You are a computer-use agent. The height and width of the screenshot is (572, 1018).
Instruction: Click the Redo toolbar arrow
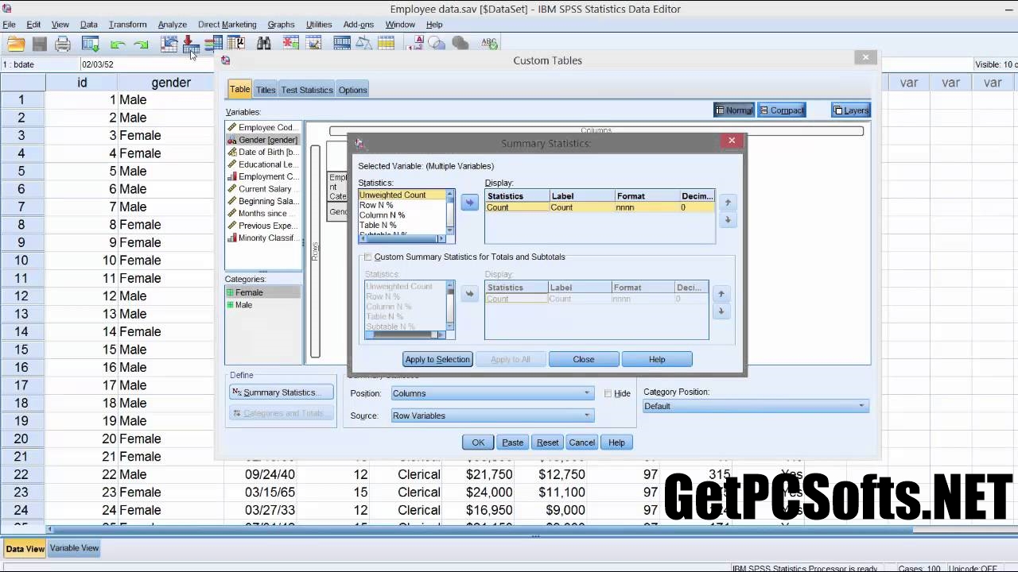[x=142, y=44]
